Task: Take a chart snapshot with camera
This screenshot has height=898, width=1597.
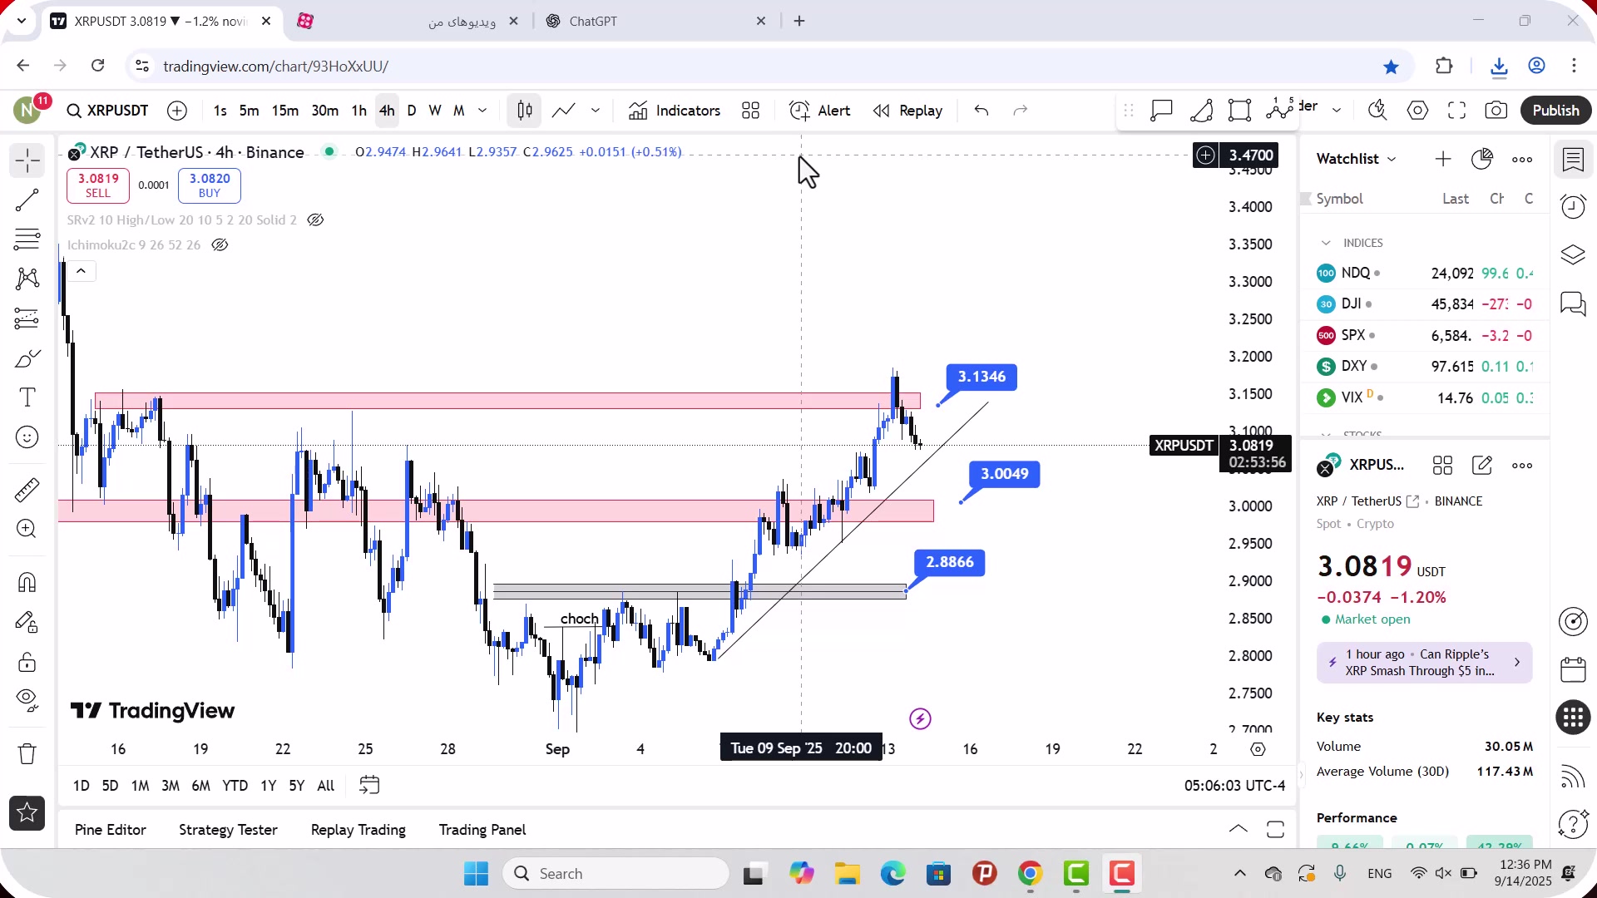Action: point(1496,111)
